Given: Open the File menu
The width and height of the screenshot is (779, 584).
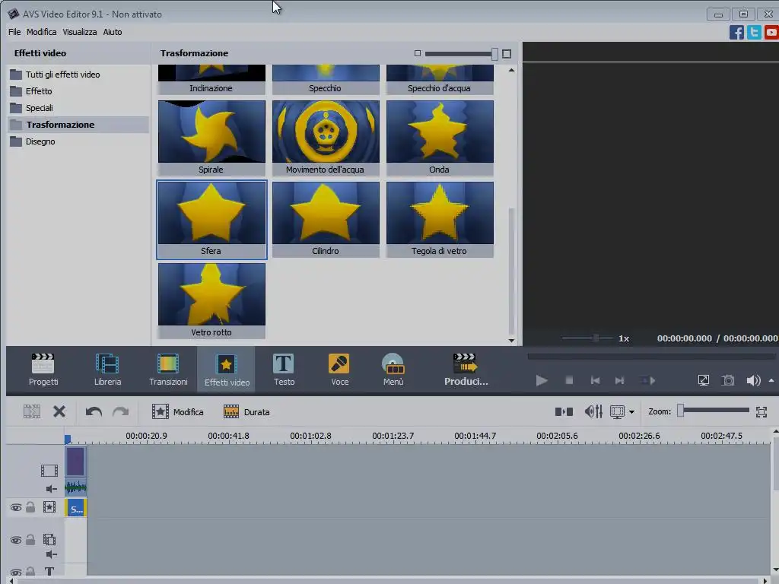Looking at the screenshot, I should click(14, 32).
